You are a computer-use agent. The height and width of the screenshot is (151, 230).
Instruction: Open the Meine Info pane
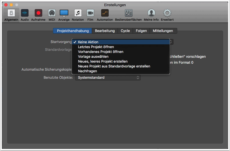click(x=151, y=15)
